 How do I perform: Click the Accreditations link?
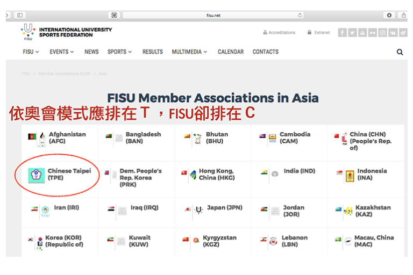pyautogui.click(x=279, y=33)
